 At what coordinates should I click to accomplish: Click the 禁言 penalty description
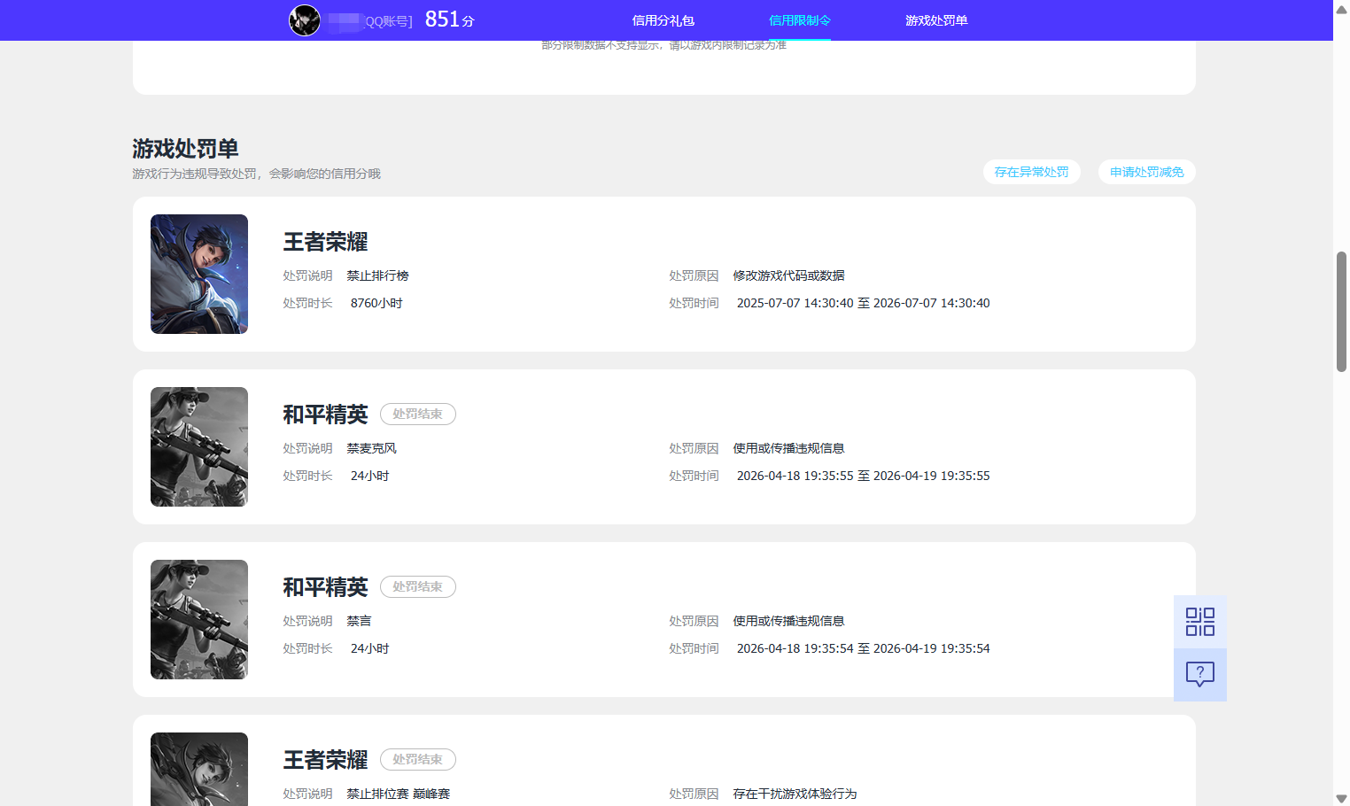click(359, 621)
